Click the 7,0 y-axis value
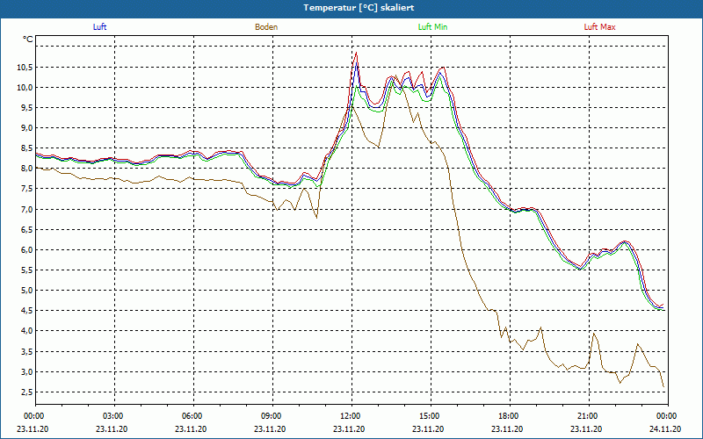Screen dimensions: 703x439 coord(27,209)
